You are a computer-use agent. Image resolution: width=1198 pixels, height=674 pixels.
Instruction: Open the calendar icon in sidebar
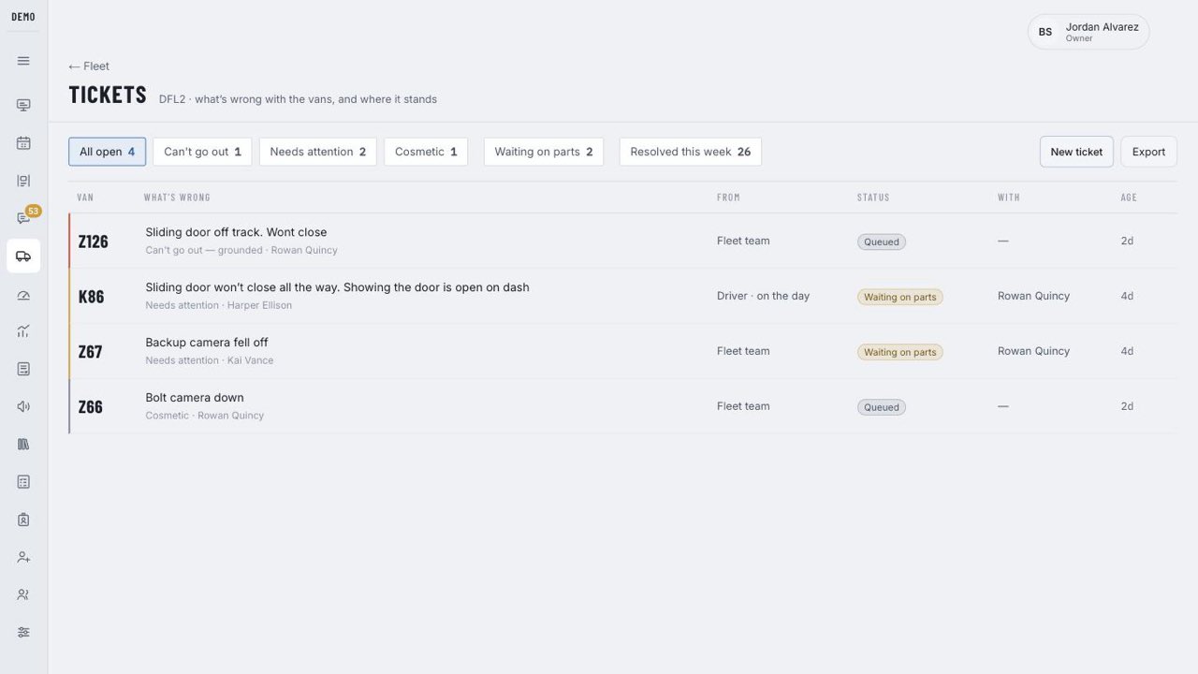[x=23, y=143]
